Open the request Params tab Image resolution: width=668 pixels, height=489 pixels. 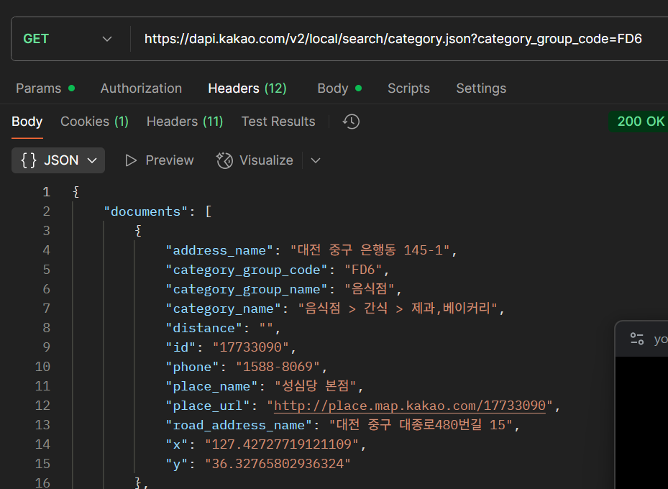(x=45, y=88)
